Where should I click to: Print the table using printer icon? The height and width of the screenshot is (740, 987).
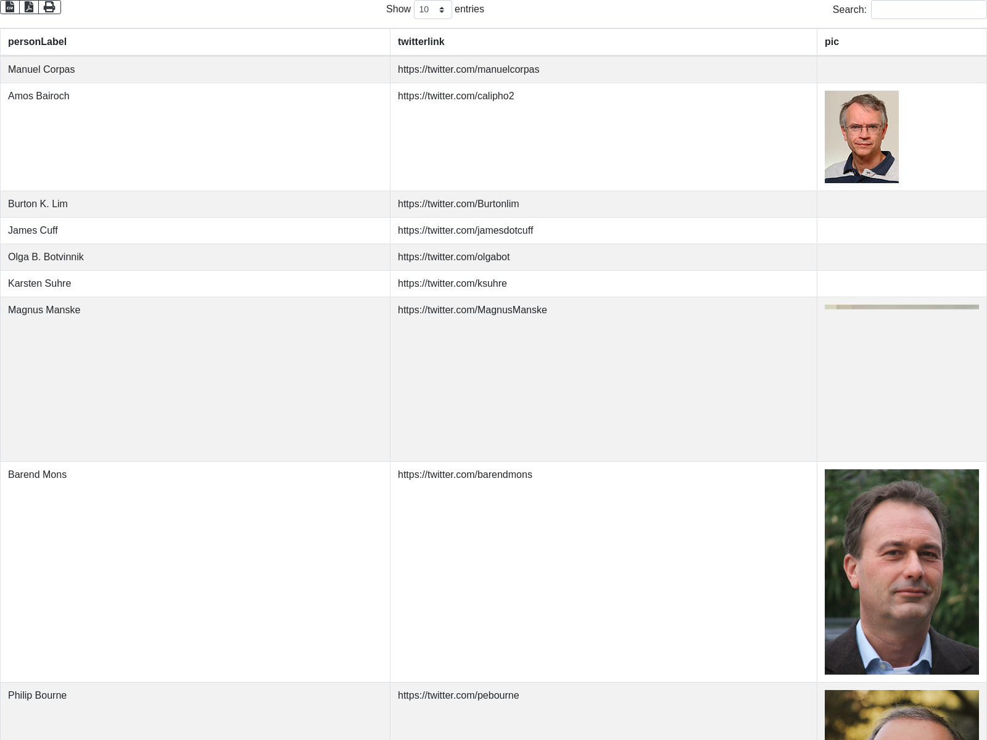(49, 7)
